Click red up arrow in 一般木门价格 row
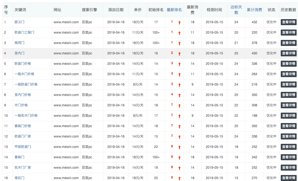 [180, 75]
